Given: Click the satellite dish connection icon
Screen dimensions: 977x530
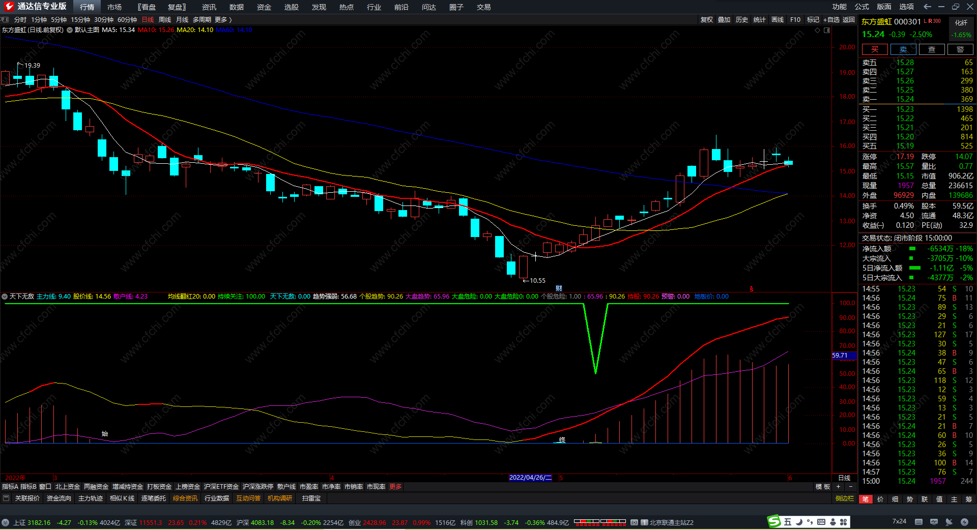Looking at the screenshot, I should [x=949, y=522].
